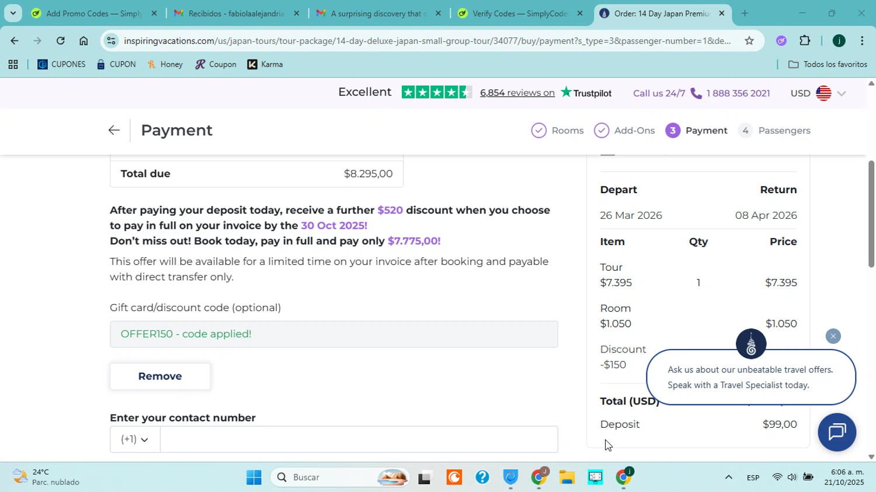Switch to the Recibidos Gmail tab
876x492 pixels.
point(236,13)
